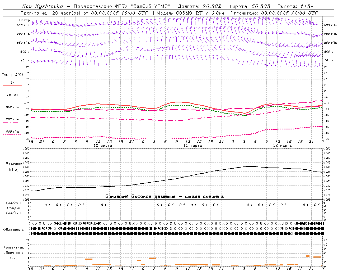Select the provider text ФГБУ "ЗапСиб УГМС"
The height and width of the screenshot is (271, 338).
143,6
